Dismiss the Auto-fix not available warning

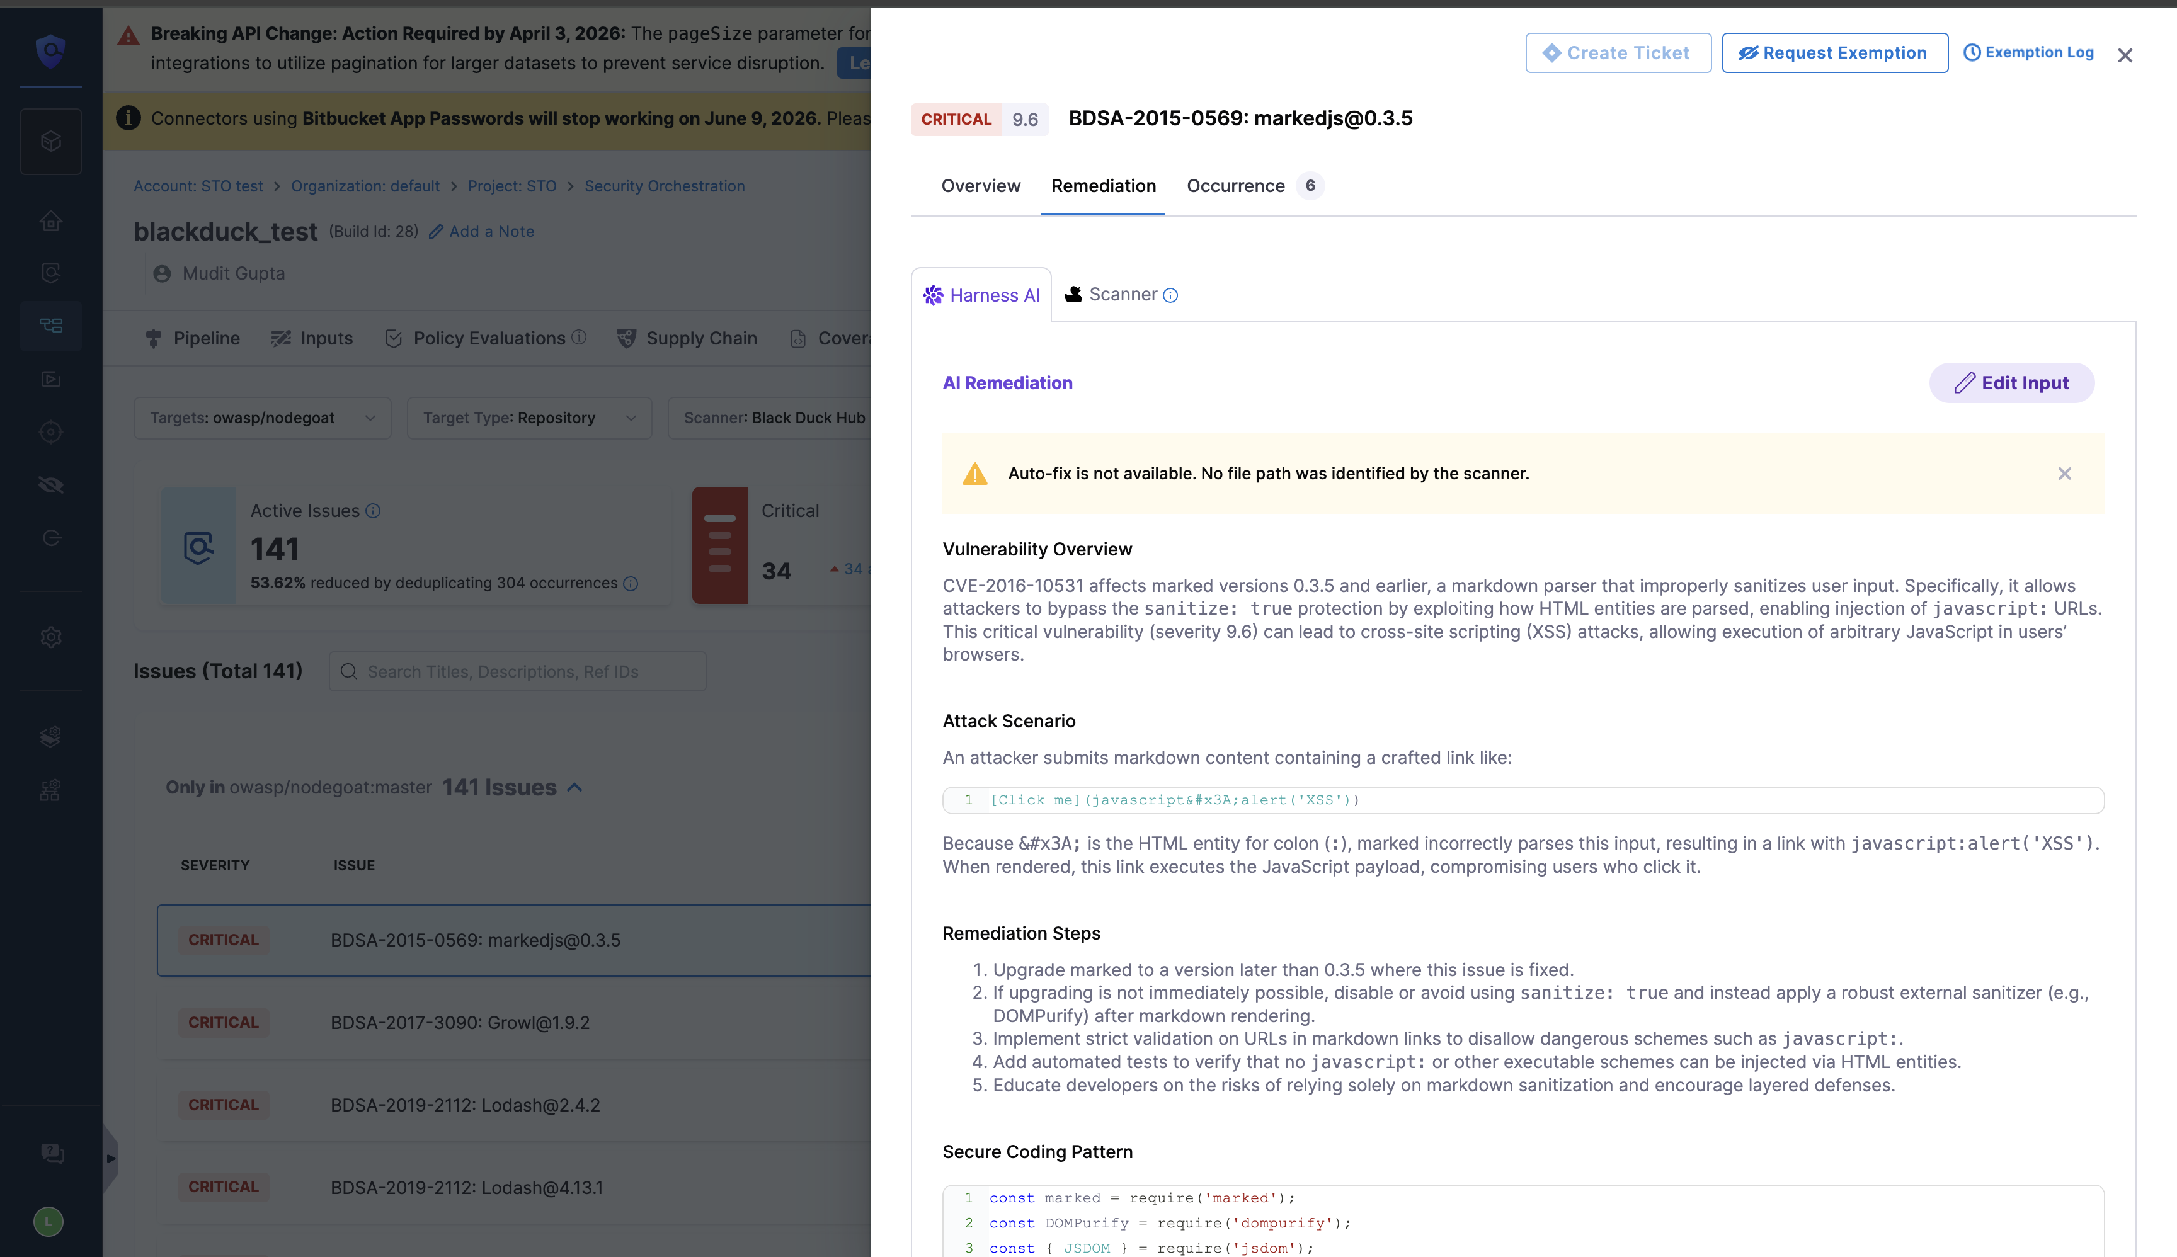2064,473
